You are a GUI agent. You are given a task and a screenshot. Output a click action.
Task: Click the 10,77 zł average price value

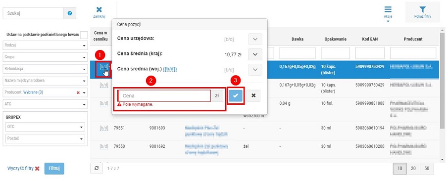pyautogui.click(x=233, y=54)
